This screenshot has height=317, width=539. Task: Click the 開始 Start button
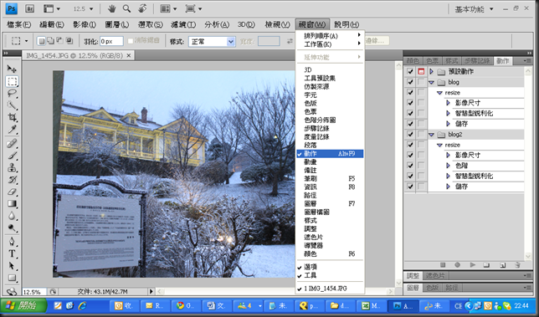23,305
